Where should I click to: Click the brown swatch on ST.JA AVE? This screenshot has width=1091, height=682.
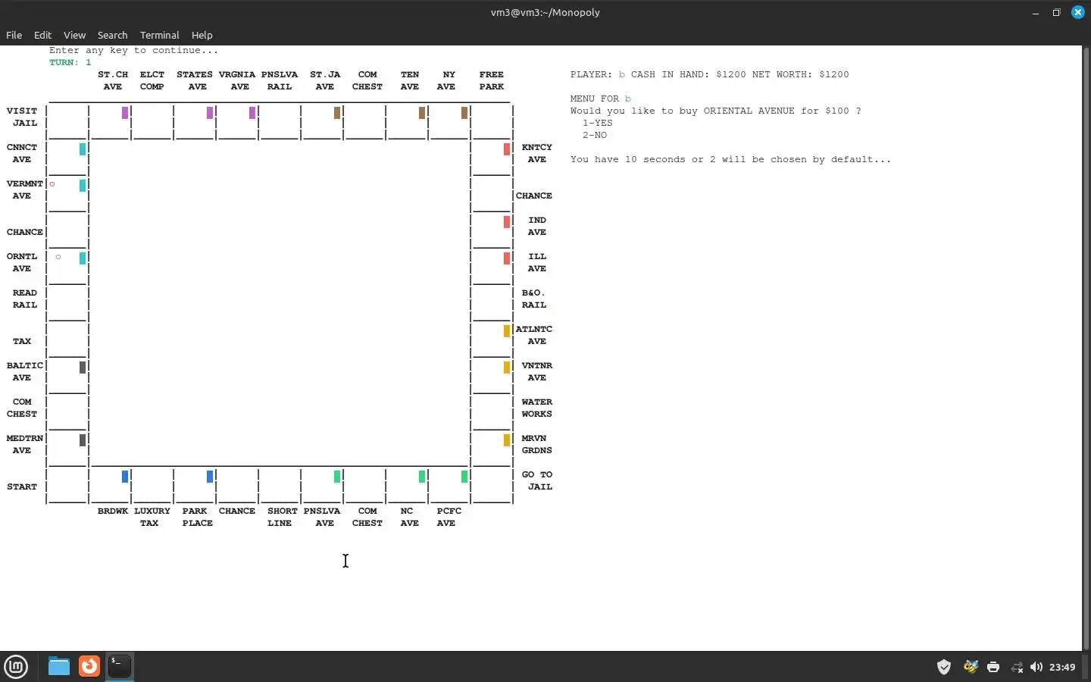click(337, 113)
